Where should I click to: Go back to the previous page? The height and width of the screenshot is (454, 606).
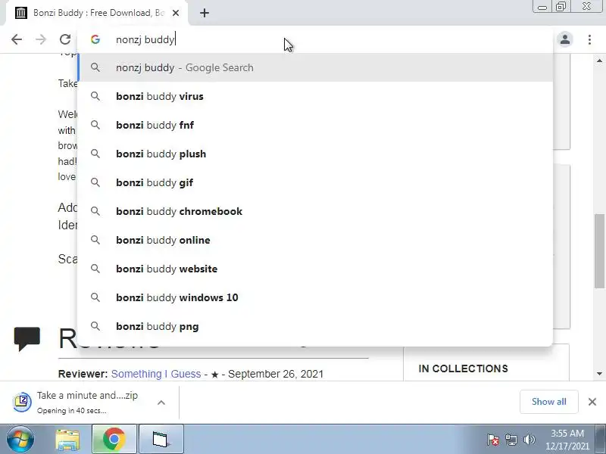pyautogui.click(x=17, y=39)
